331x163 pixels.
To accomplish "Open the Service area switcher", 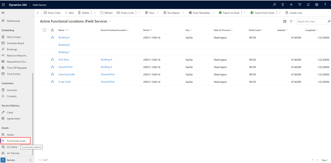I will point(17,160).
